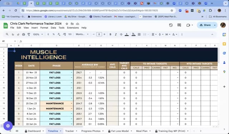Image resolution: width=229 pixels, height=134 pixels.
Task: Decrease decimal places
Action: (x=59, y=34)
